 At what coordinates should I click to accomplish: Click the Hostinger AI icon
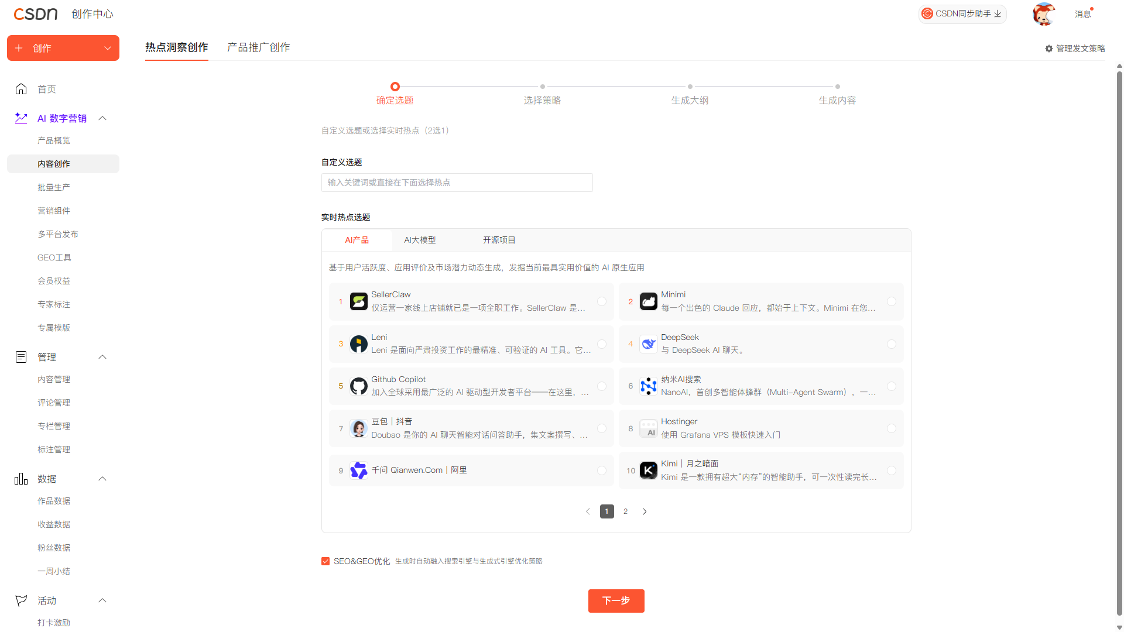[648, 428]
